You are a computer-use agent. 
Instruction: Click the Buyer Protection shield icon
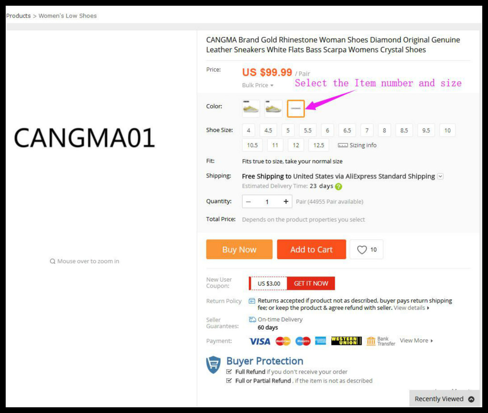[x=213, y=365]
